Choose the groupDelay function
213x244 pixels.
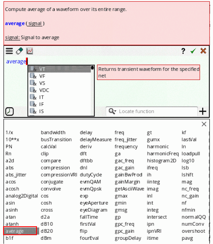(128, 238)
